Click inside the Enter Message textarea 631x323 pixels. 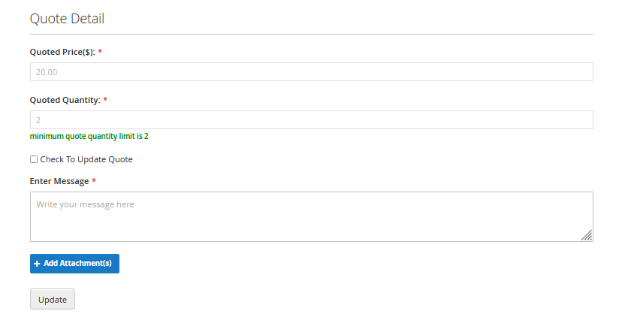311,222
